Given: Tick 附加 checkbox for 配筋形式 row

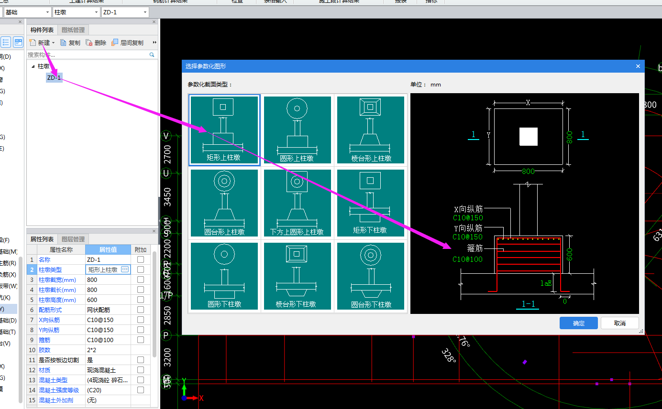Looking at the screenshot, I should [x=141, y=310].
